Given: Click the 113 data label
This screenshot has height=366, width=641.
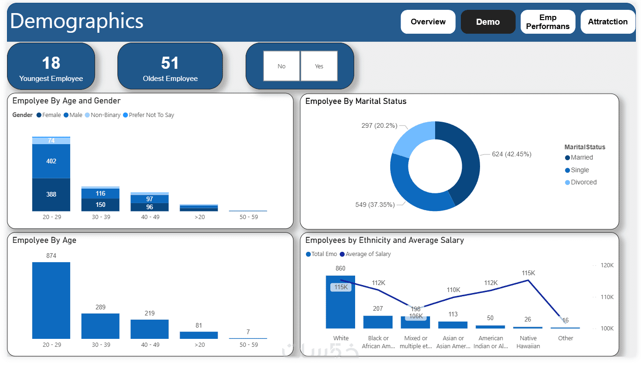Looking at the screenshot, I should 453,314.
